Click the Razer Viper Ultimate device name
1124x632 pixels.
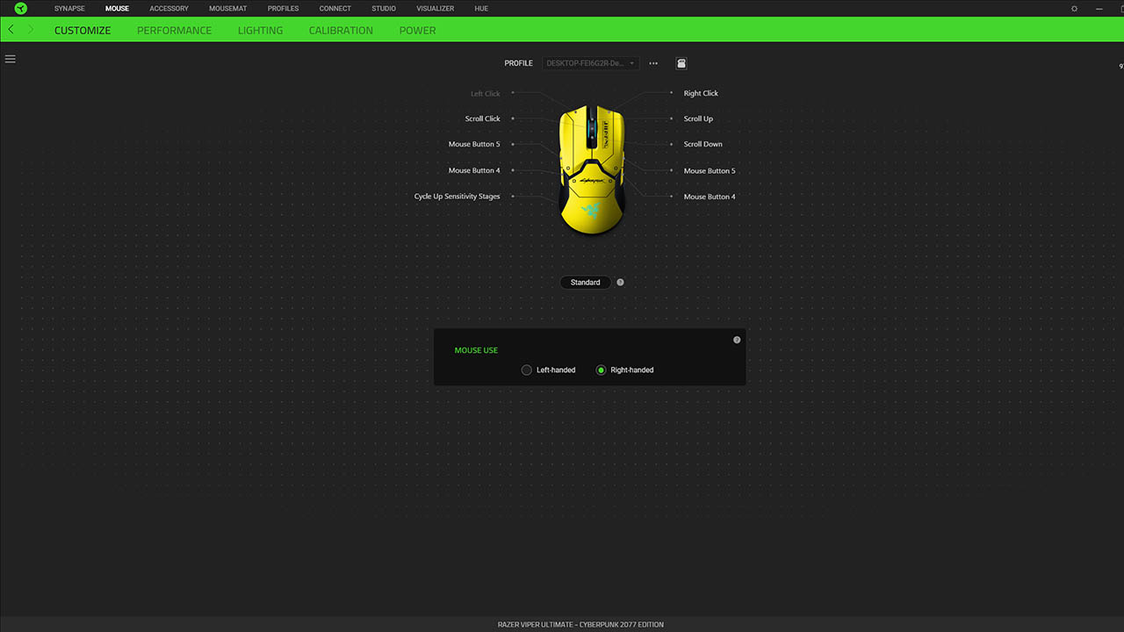tap(580, 624)
